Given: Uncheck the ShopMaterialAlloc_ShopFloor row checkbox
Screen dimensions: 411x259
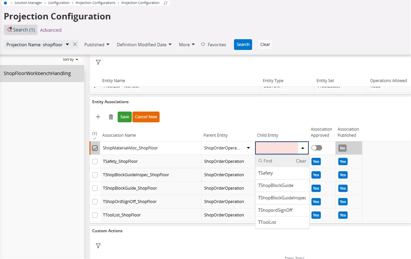Looking at the screenshot, I should coord(95,148).
